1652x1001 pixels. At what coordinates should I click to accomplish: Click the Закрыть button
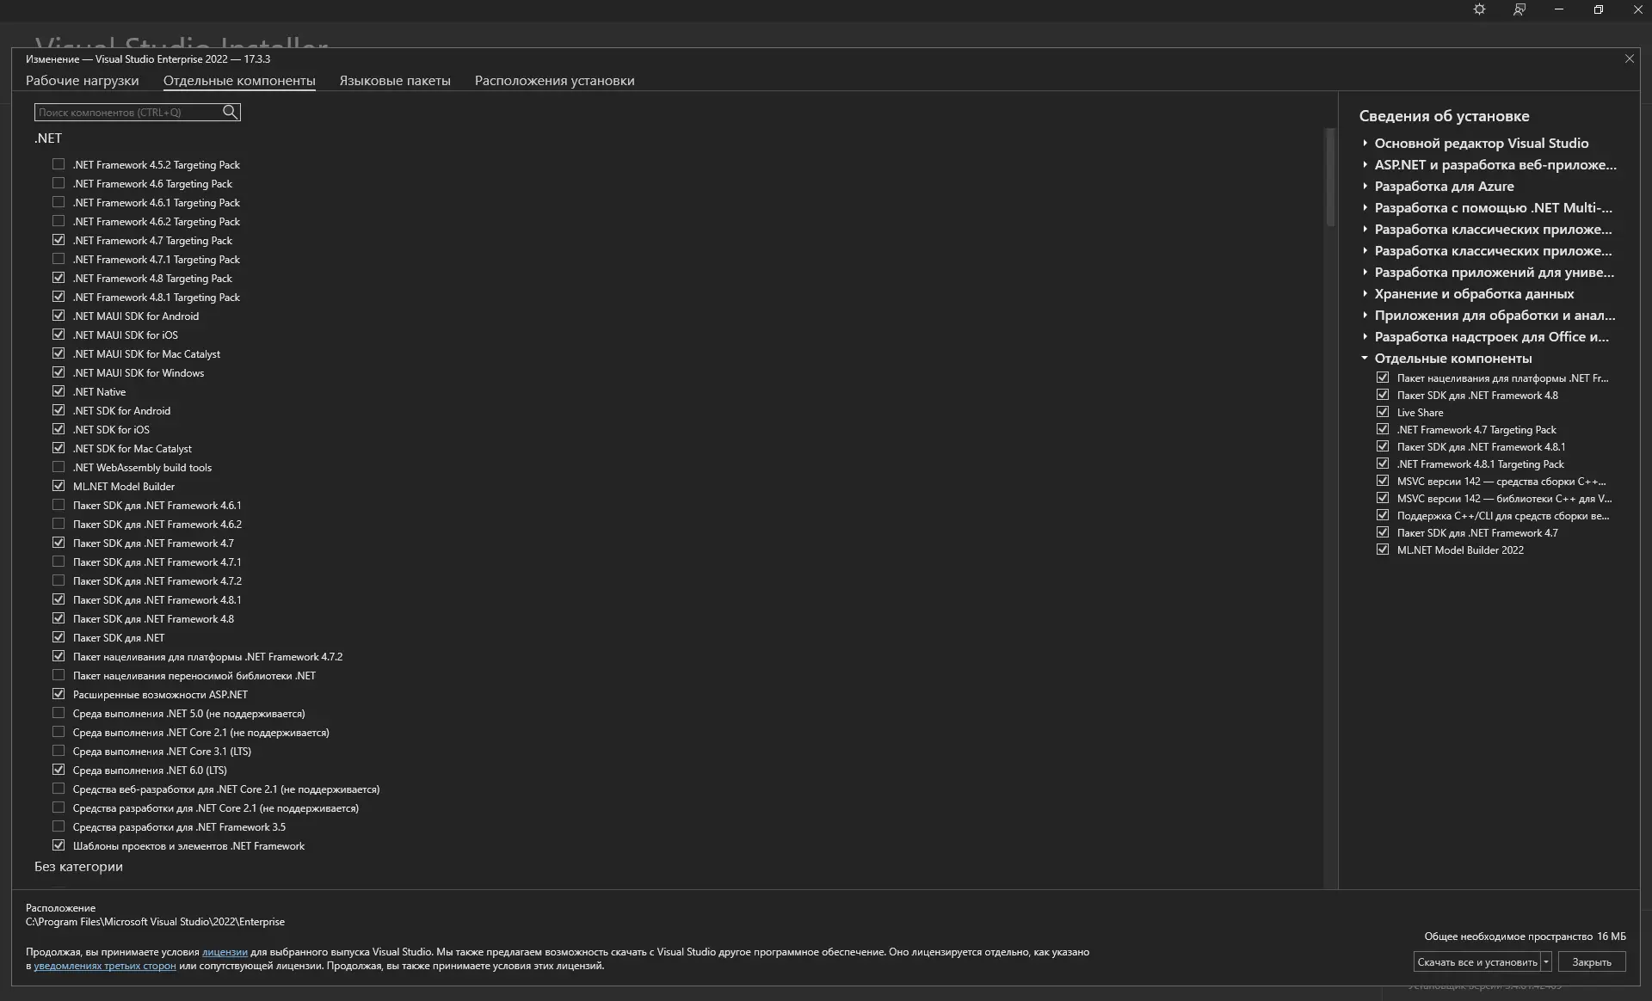pyautogui.click(x=1591, y=961)
